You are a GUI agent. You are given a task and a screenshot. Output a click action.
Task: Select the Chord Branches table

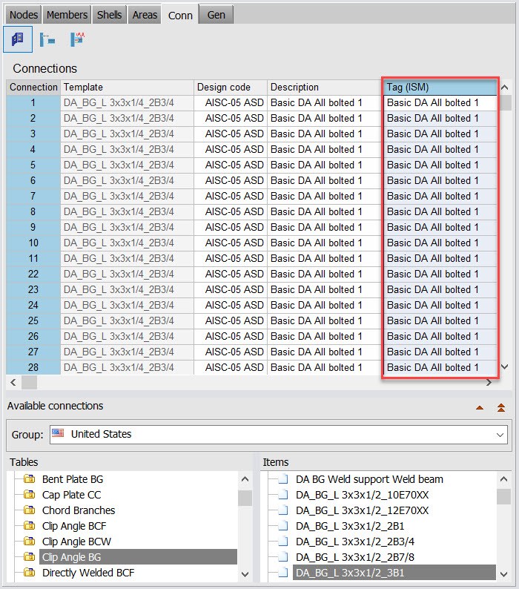click(x=79, y=510)
